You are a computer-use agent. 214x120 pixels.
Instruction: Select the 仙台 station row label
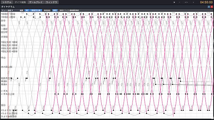(x=3, y=25)
